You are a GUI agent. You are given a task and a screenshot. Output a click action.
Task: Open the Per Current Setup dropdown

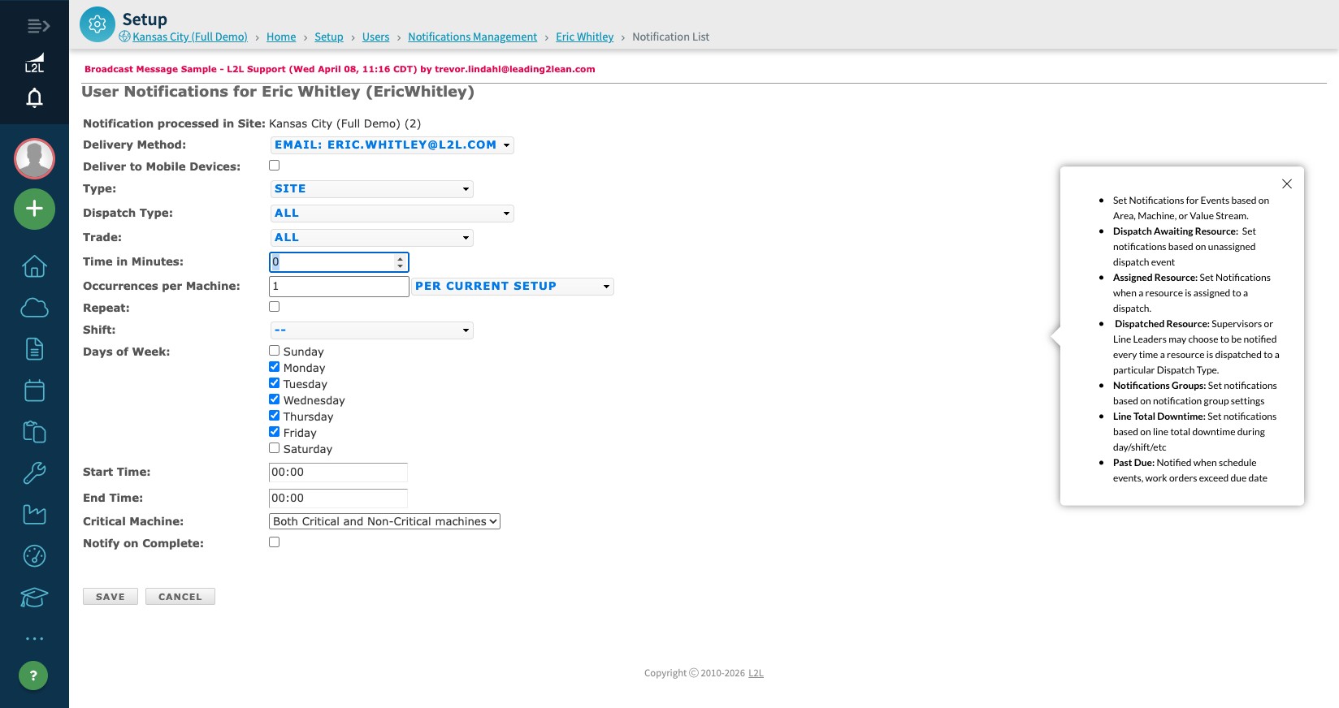(513, 287)
